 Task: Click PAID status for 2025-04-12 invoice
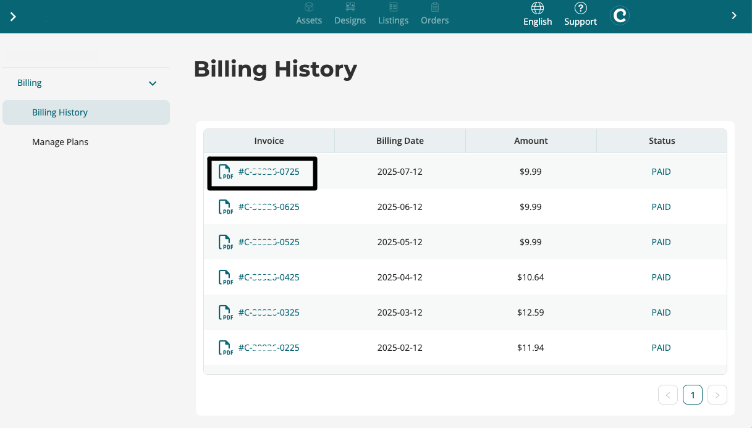pyautogui.click(x=661, y=277)
